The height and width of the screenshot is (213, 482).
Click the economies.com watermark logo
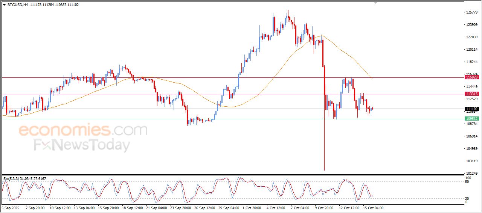(x=83, y=130)
